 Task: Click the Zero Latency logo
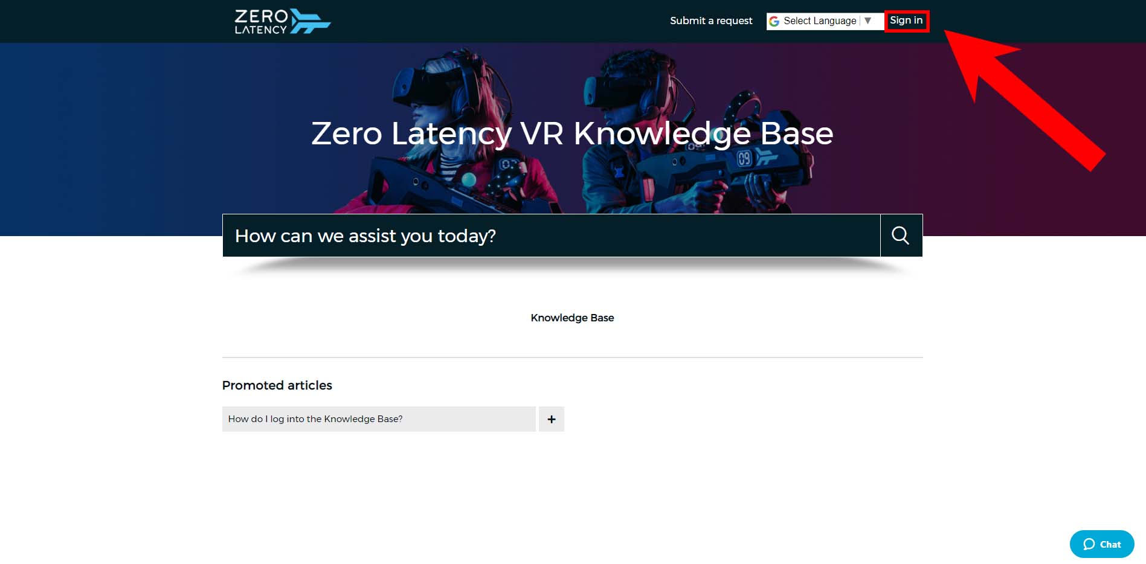pos(282,21)
